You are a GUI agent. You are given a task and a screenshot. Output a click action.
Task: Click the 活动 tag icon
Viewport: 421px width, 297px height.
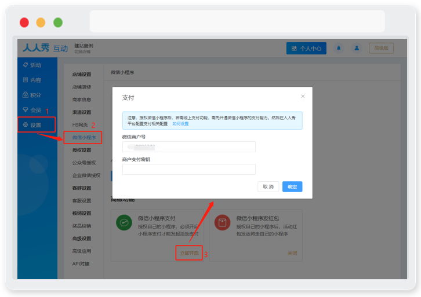[x=26, y=65]
